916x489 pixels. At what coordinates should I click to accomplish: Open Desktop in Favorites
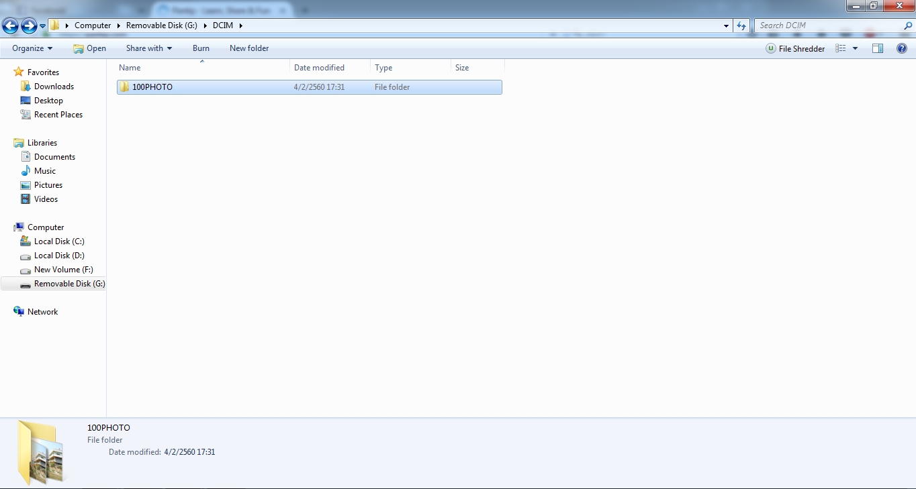coord(48,101)
